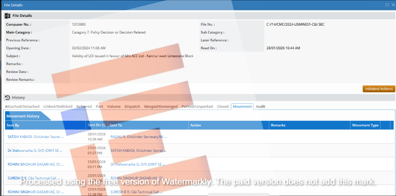Click the History clock icon
396x196 pixels.
click(x=8, y=97)
